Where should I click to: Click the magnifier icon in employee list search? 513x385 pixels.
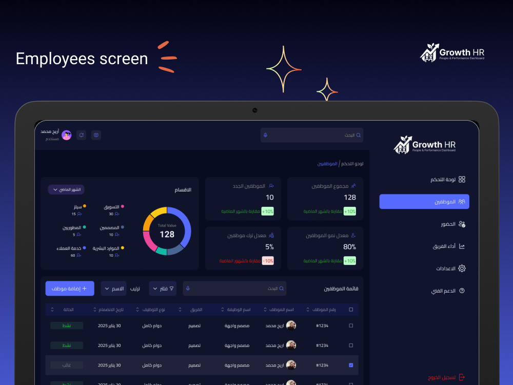click(281, 288)
